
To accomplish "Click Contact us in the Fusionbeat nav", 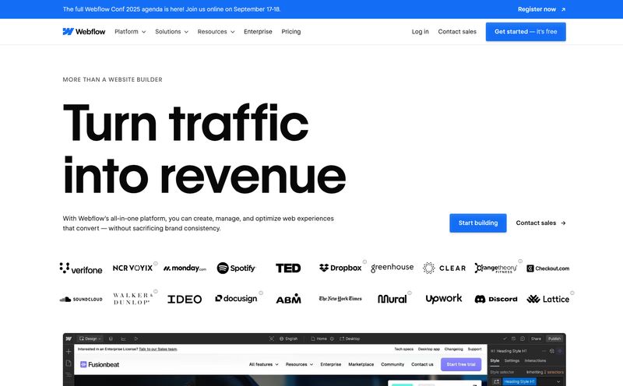I will coord(422,364).
